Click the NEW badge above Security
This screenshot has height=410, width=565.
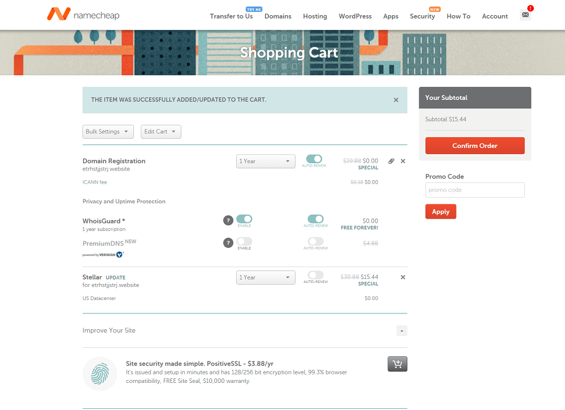(434, 10)
